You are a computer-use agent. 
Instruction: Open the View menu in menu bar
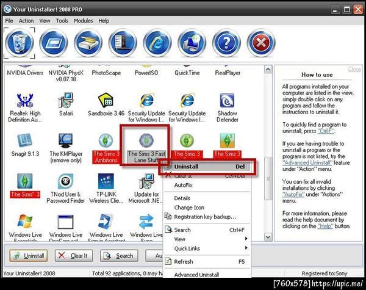pos(45,21)
